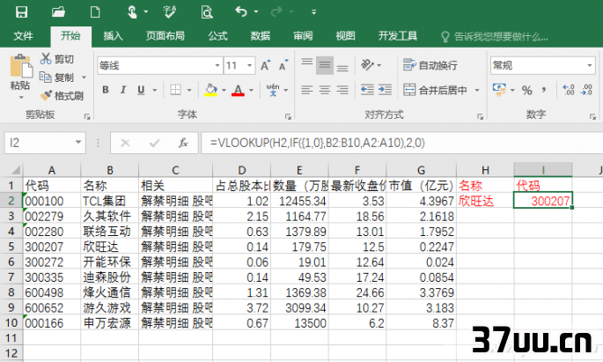The image size is (603, 362).
Task: Click the insert function fx icon
Action: [183, 143]
